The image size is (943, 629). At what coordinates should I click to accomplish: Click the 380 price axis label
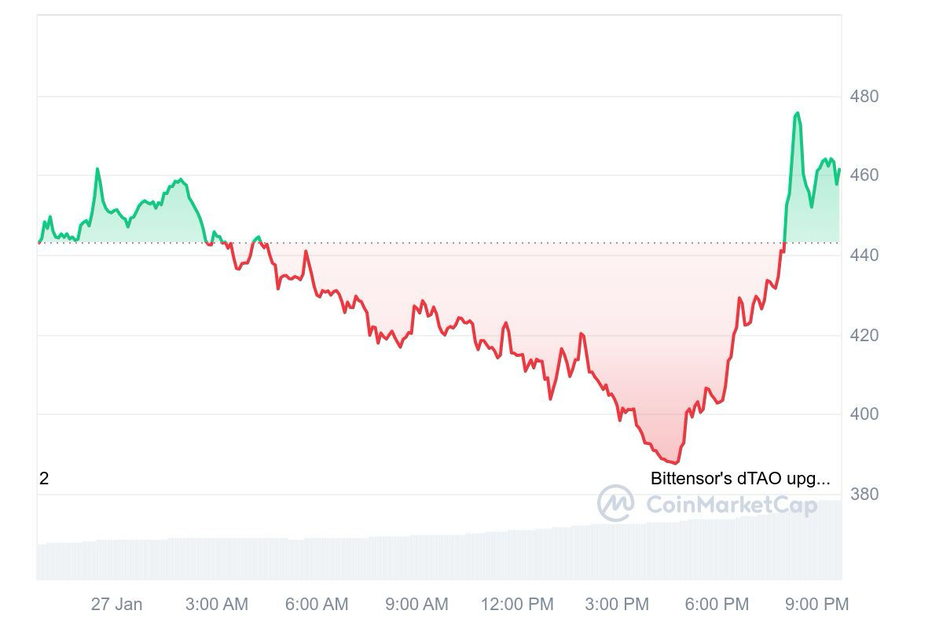tap(864, 495)
